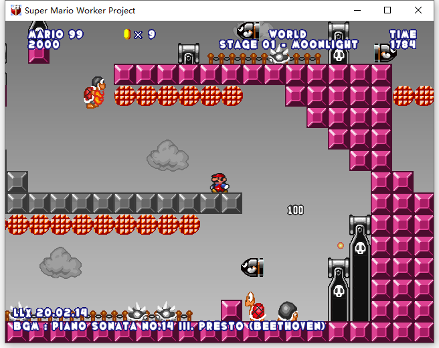Click the Mario character sprite

point(219,183)
